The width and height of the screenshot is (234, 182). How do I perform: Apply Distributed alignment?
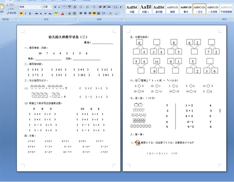(99, 13)
